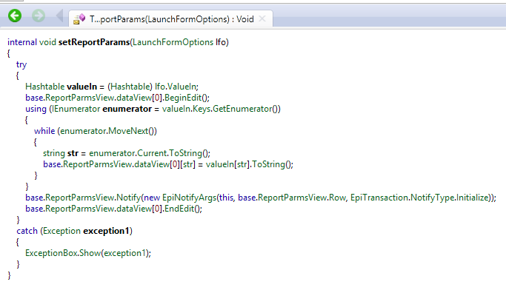Click the Current property of enumerator
Image resolution: width=506 pixels, height=293 pixels.
pos(152,153)
